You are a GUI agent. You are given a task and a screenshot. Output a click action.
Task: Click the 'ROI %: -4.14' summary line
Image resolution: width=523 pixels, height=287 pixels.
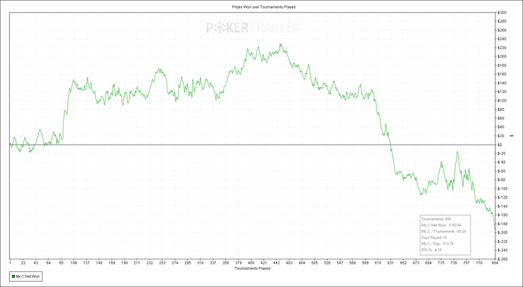point(432,250)
